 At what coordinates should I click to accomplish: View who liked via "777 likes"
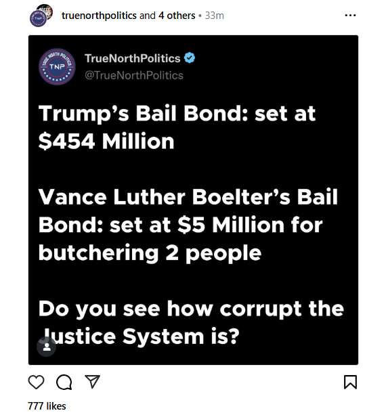[47, 406]
